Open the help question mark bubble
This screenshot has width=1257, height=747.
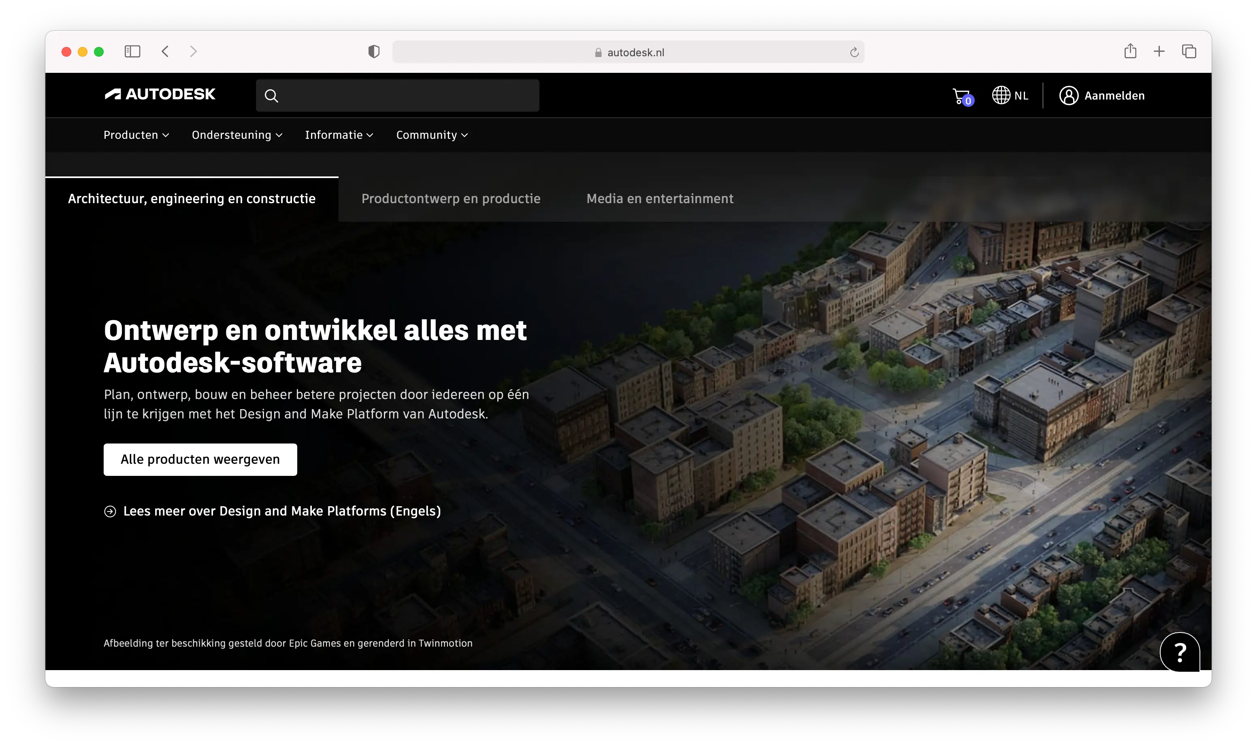point(1180,652)
